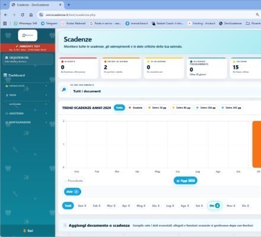Open the Whatsapp 348 bookmark

pos(26,23)
